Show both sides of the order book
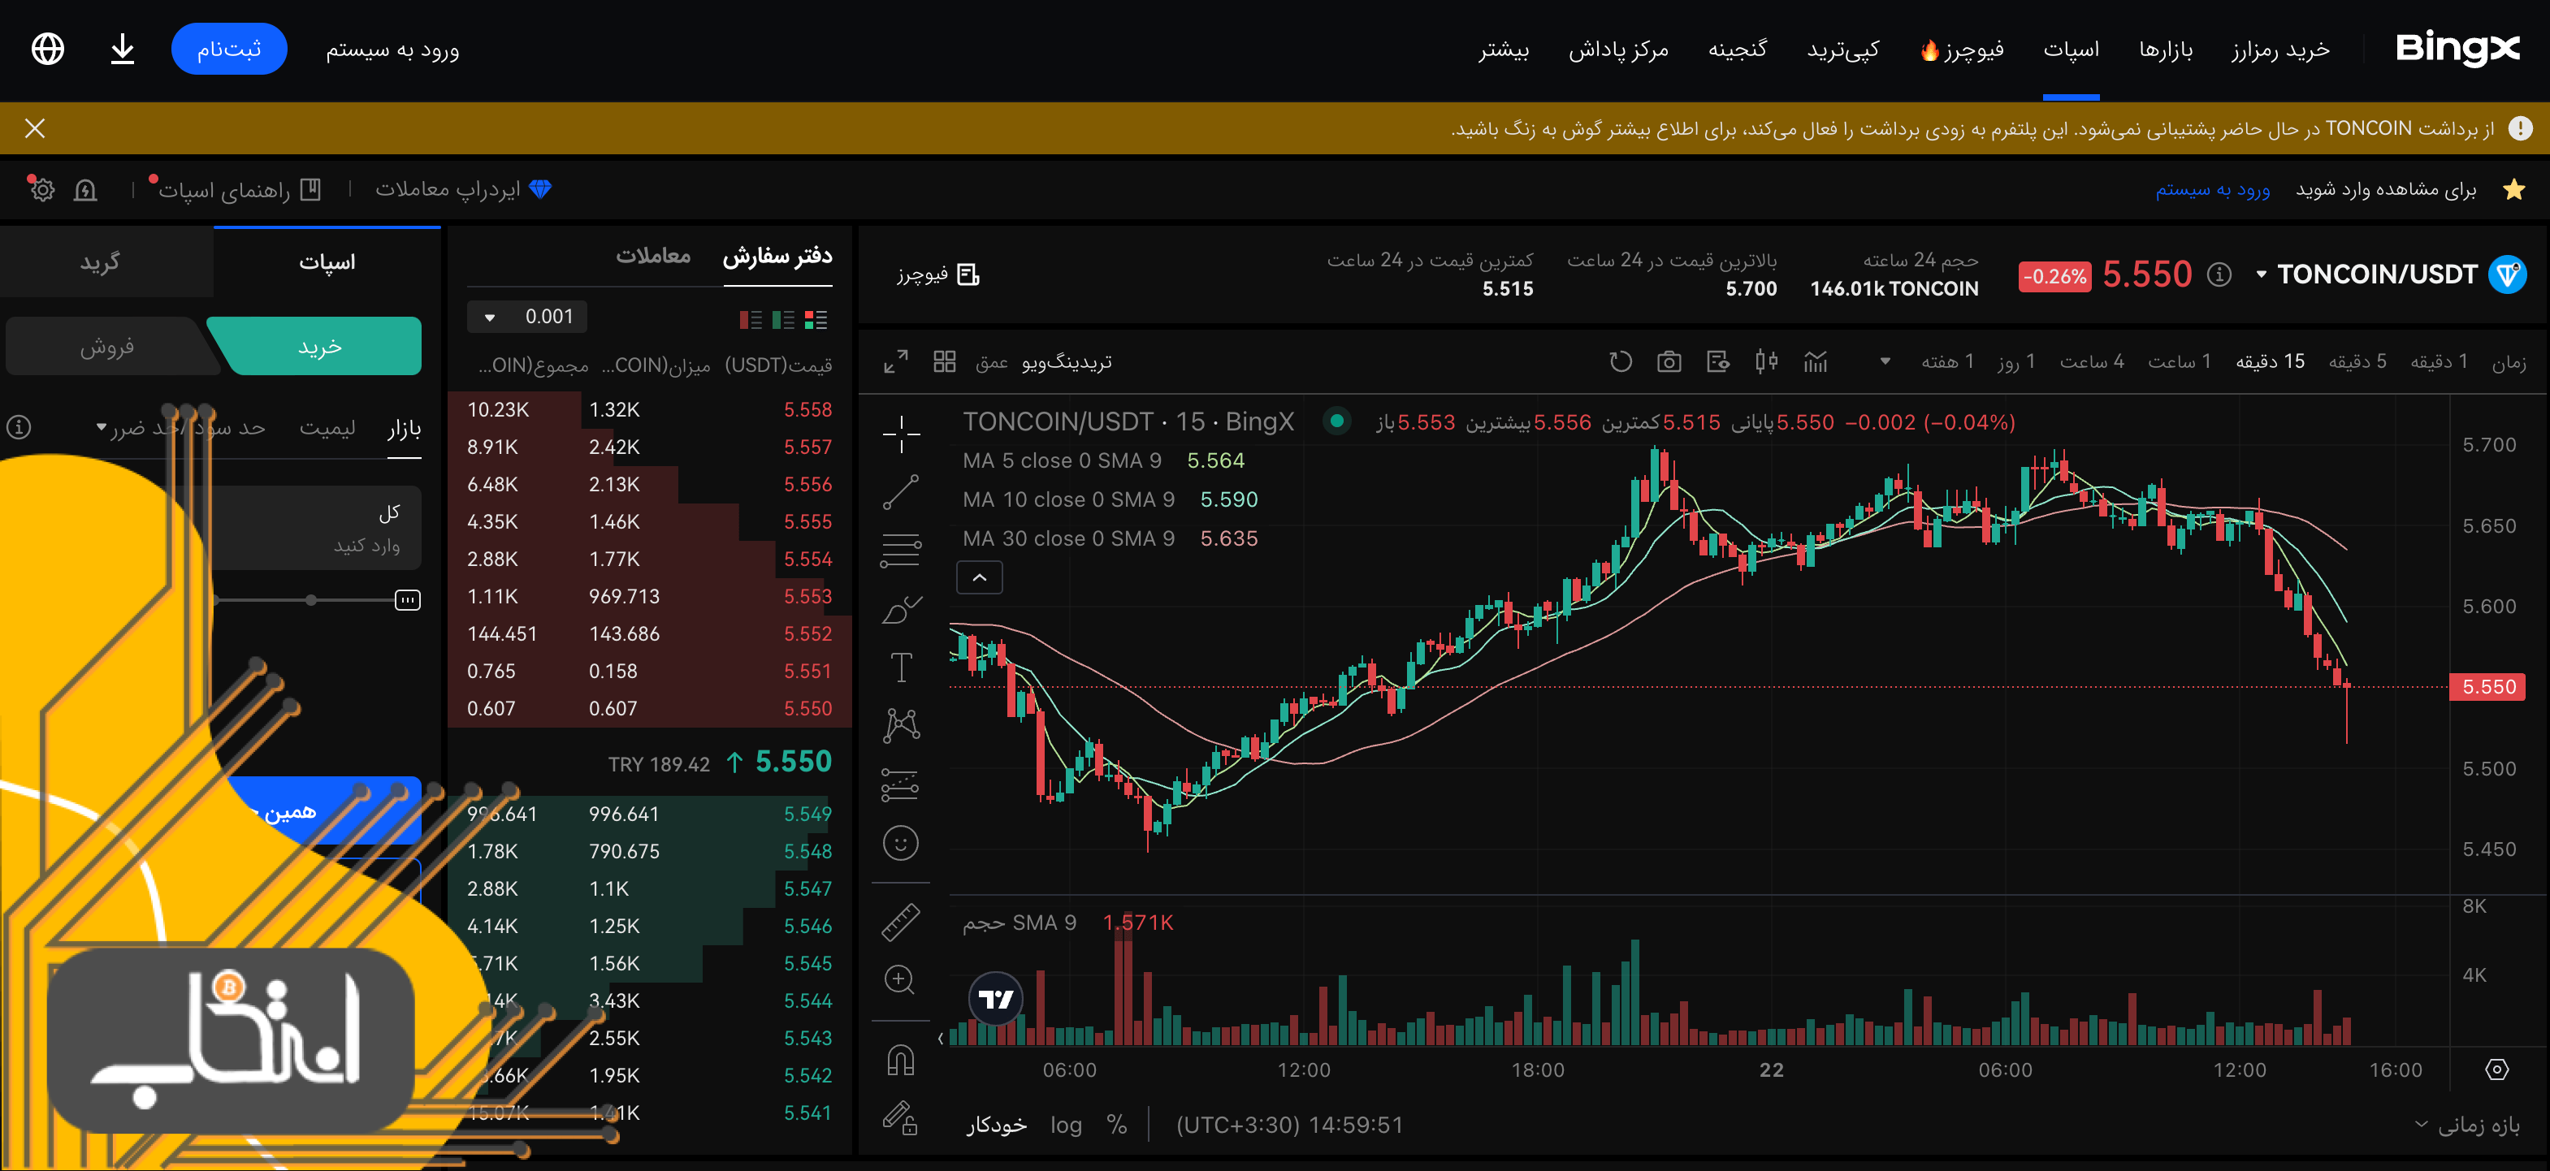Image resolution: width=2550 pixels, height=1171 pixels. [816, 320]
